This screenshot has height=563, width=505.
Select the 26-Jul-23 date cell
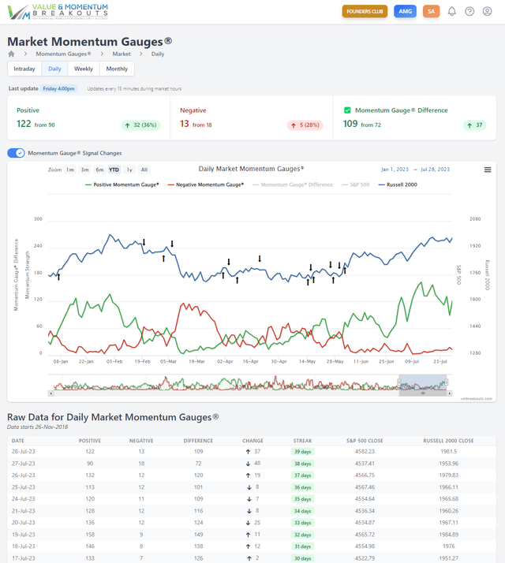click(x=24, y=475)
